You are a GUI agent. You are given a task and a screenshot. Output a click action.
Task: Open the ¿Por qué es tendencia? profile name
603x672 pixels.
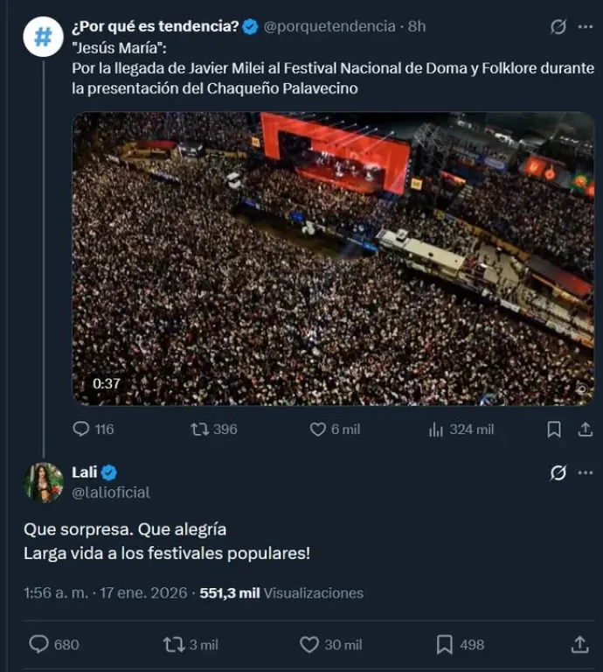point(156,26)
